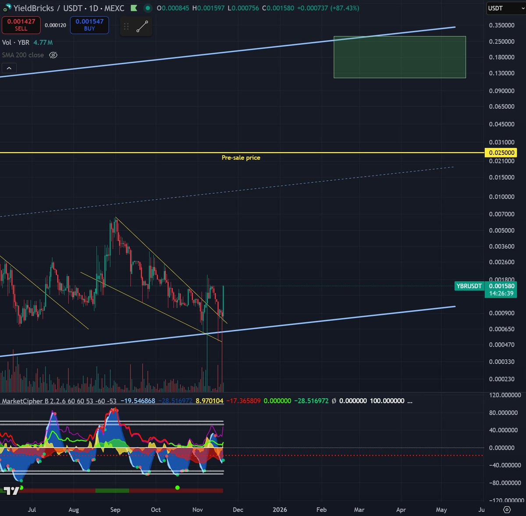Click the Pre-sale price line label
Screen dimensions: 526x516
[241, 158]
